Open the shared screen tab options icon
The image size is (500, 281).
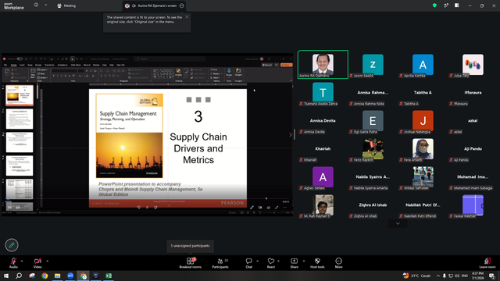(182, 5)
